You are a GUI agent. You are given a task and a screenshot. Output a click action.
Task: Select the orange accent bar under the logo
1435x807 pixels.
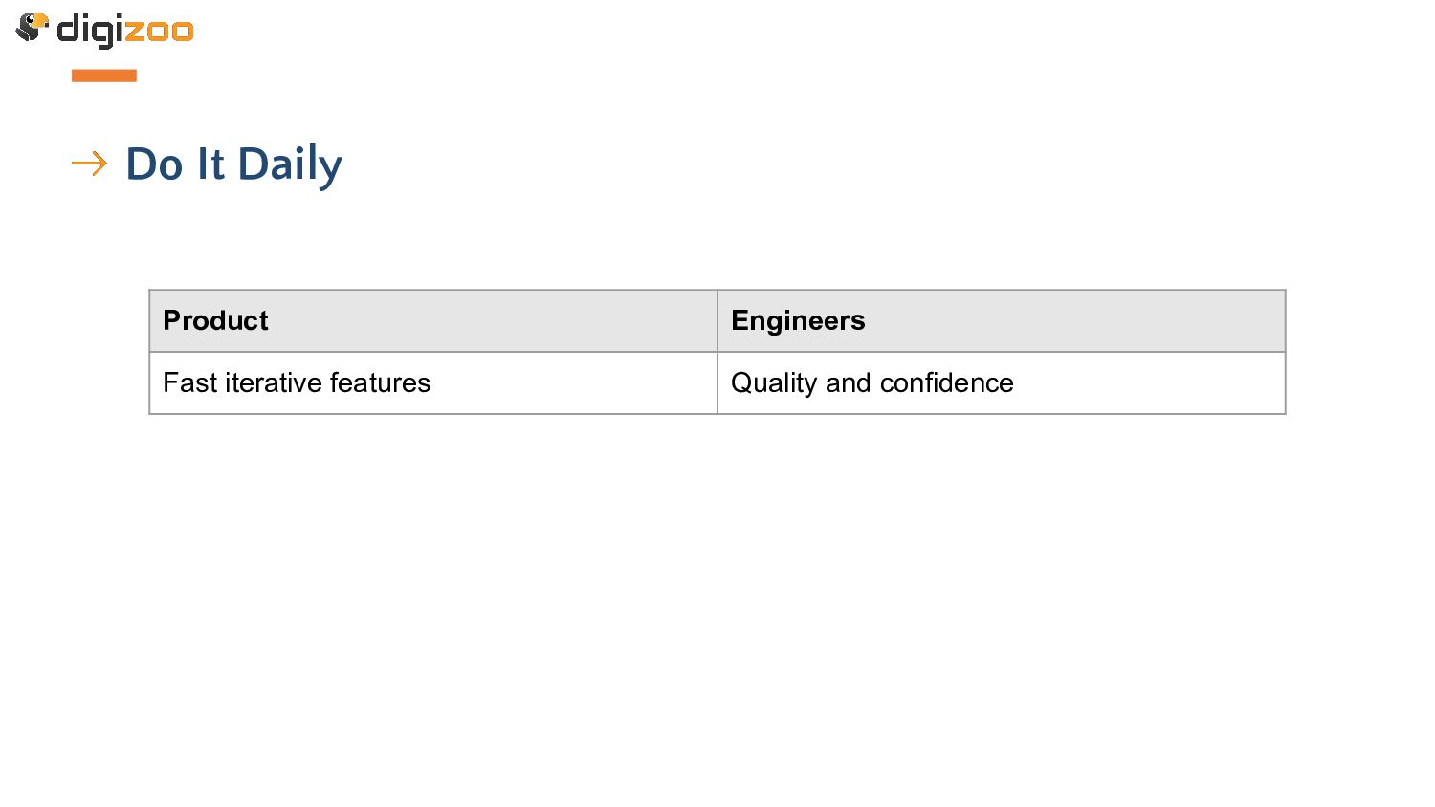click(104, 76)
